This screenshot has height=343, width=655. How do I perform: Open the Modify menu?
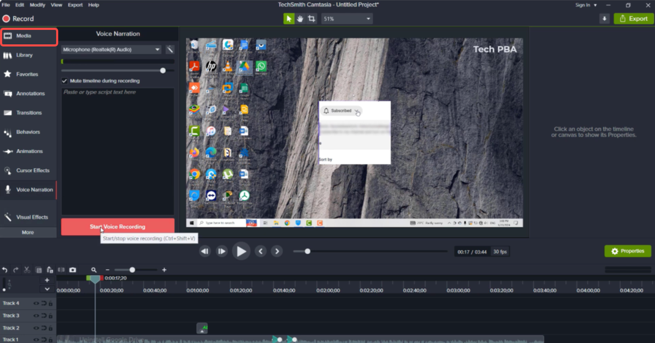[x=37, y=4]
